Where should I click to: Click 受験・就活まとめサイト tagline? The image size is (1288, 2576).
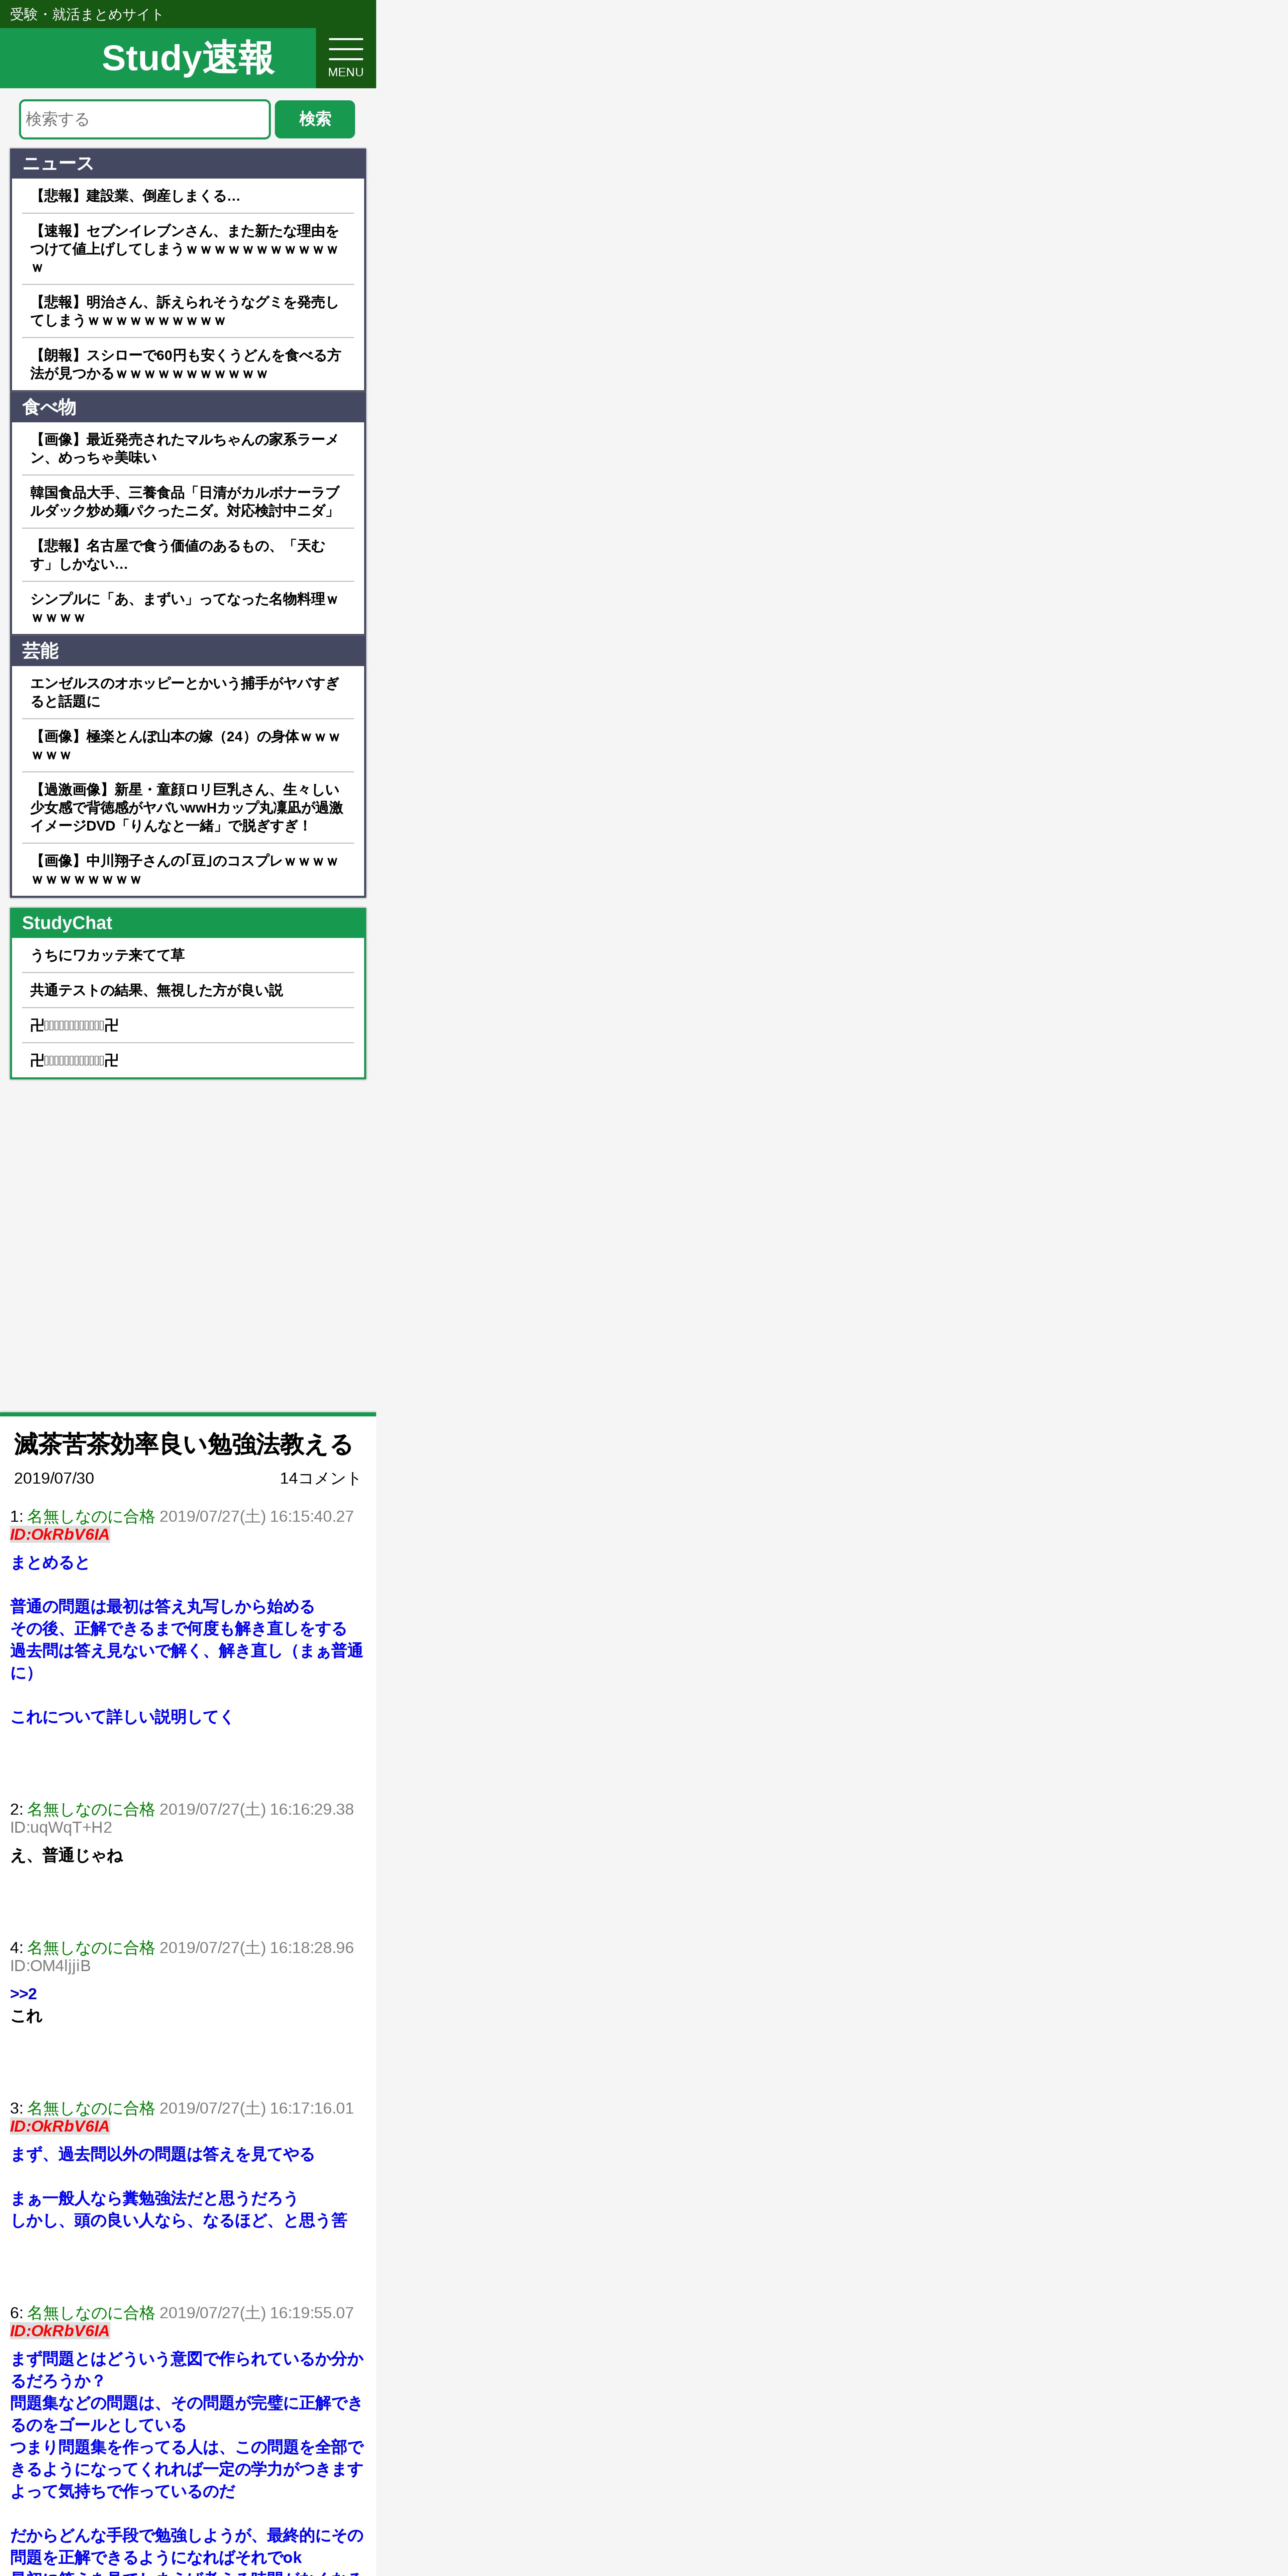87,14
